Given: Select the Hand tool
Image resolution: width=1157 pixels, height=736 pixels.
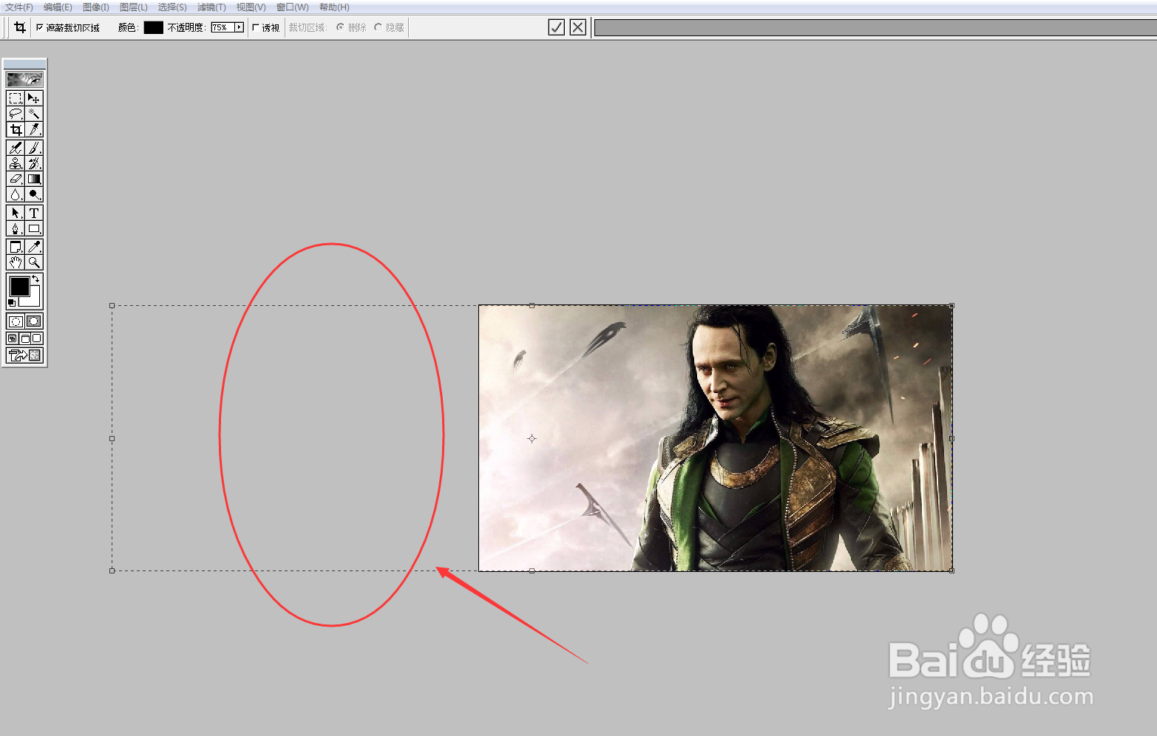Looking at the screenshot, I should pos(16,262).
